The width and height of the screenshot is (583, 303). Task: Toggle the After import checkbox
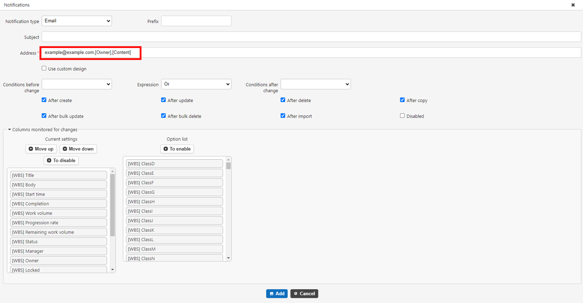coord(283,116)
